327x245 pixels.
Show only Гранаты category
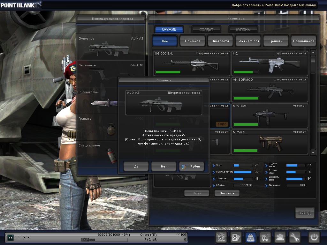(276, 41)
